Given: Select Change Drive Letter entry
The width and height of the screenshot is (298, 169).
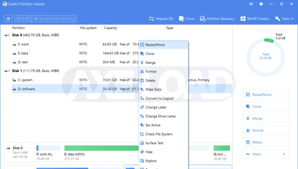Looking at the screenshot, I should pos(164,116).
